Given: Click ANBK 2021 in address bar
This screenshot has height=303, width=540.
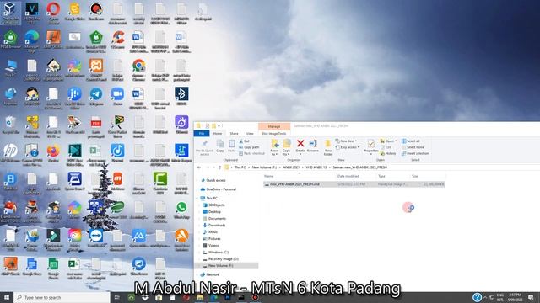Looking at the screenshot, I should pos(291,167).
